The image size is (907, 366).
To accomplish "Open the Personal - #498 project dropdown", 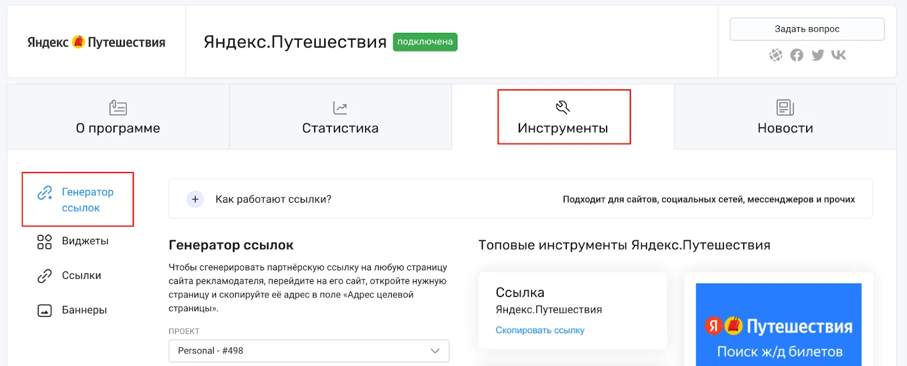I will click(309, 351).
